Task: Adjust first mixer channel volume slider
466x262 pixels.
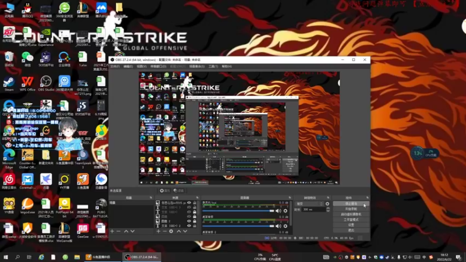Action: (x=238, y=211)
